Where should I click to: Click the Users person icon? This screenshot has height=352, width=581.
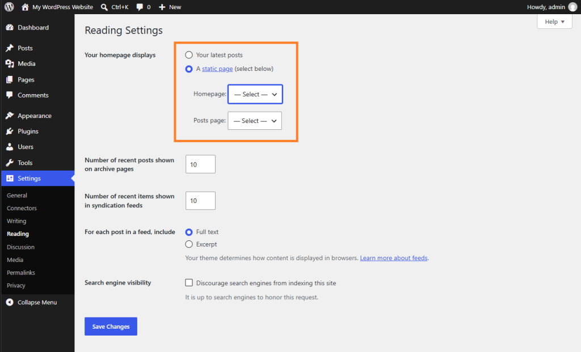pyautogui.click(x=10, y=147)
